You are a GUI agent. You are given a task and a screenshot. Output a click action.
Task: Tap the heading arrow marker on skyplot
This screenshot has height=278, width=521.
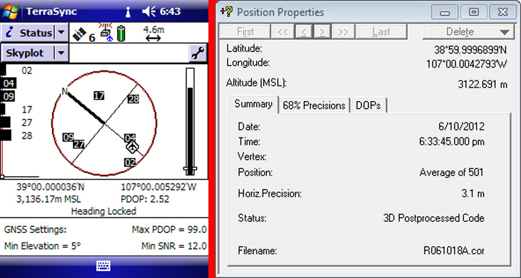pos(132,146)
